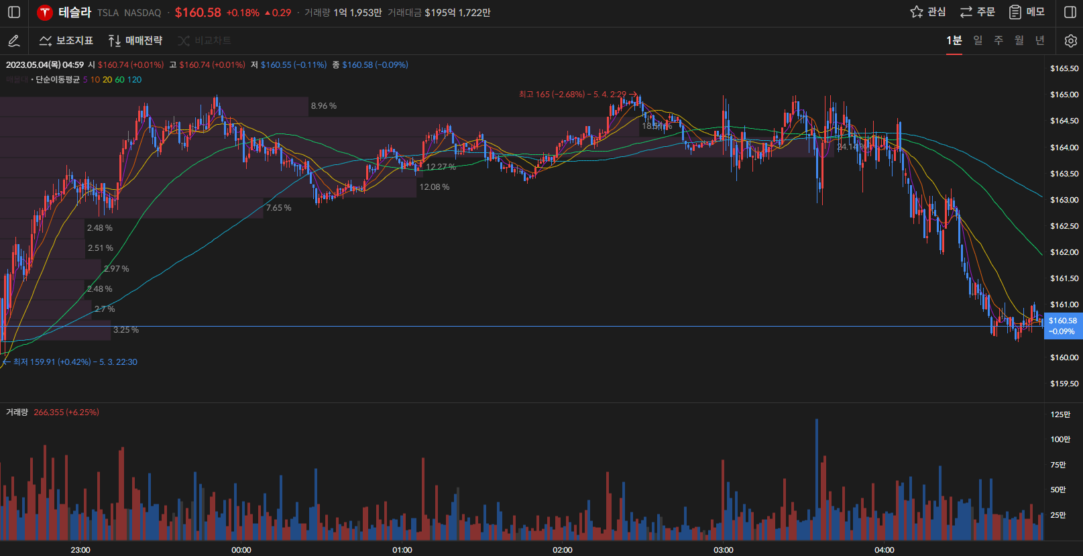Switch to 주 weekly timeframe
Screen dimensions: 1083x556
pyautogui.click(x=999, y=41)
